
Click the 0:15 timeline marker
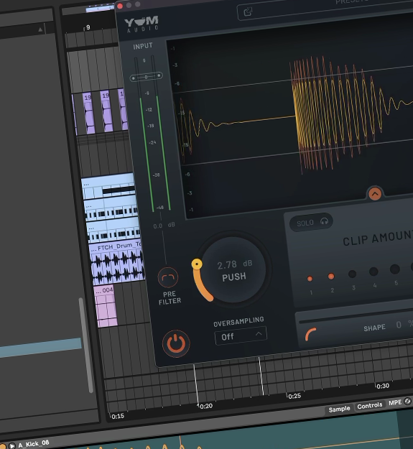click(117, 416)
